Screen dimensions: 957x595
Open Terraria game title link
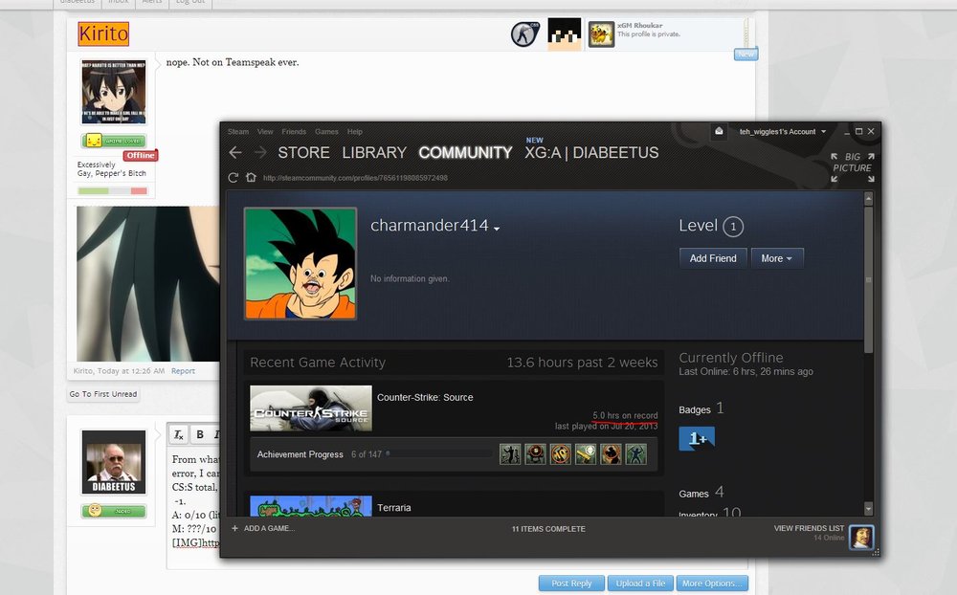coord(393,508)
